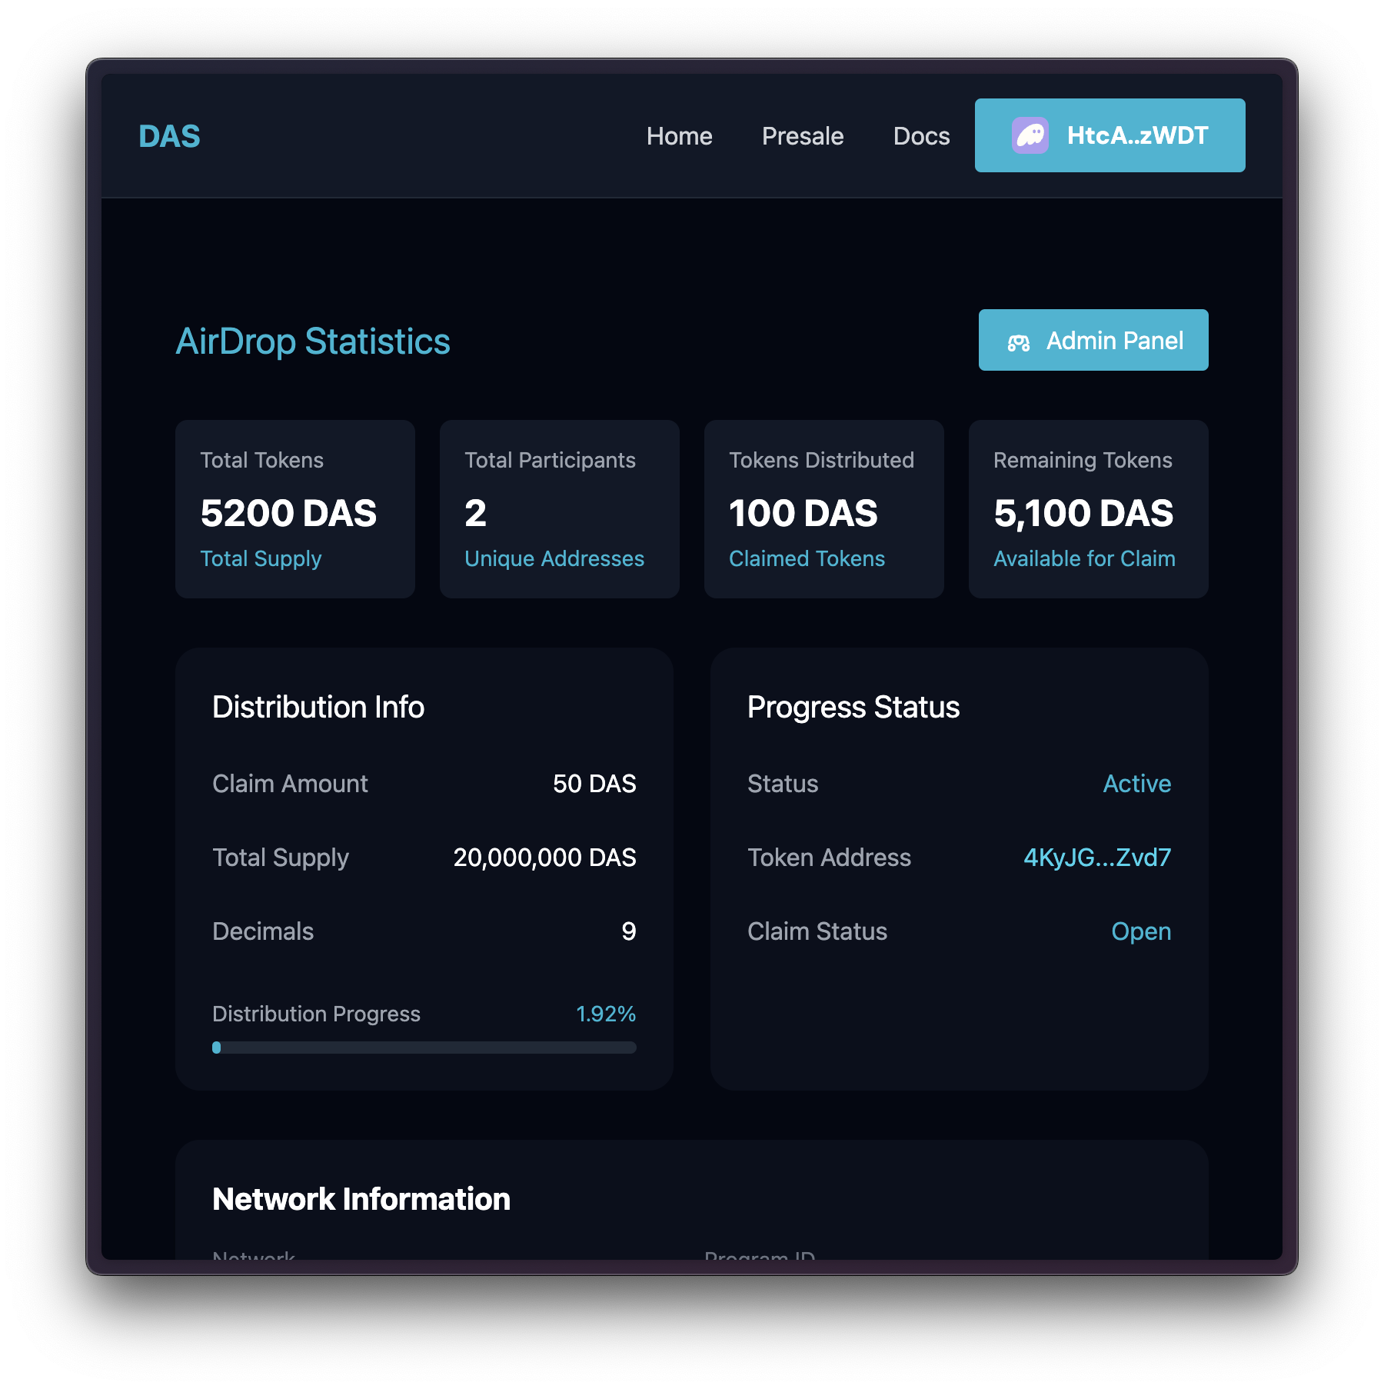
Task: Go to the Presale page
Action: coord(802,136)
